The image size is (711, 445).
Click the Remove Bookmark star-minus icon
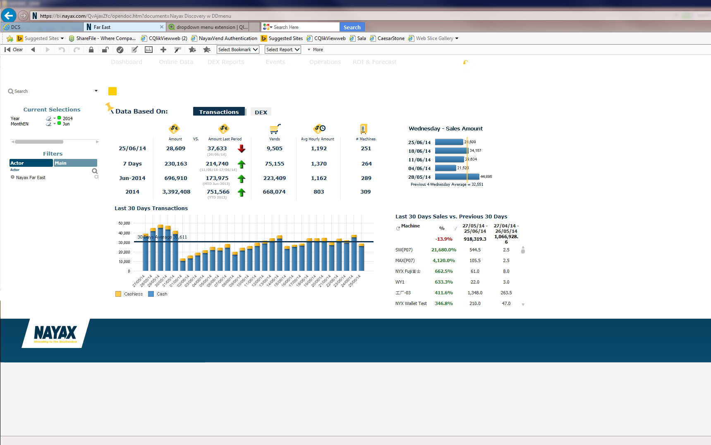pyautogui.click(x=207, y=50)
